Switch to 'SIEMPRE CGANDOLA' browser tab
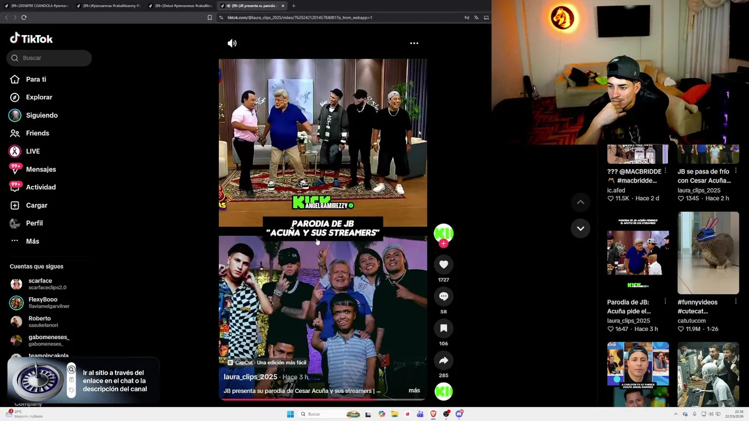 [36, 6]
